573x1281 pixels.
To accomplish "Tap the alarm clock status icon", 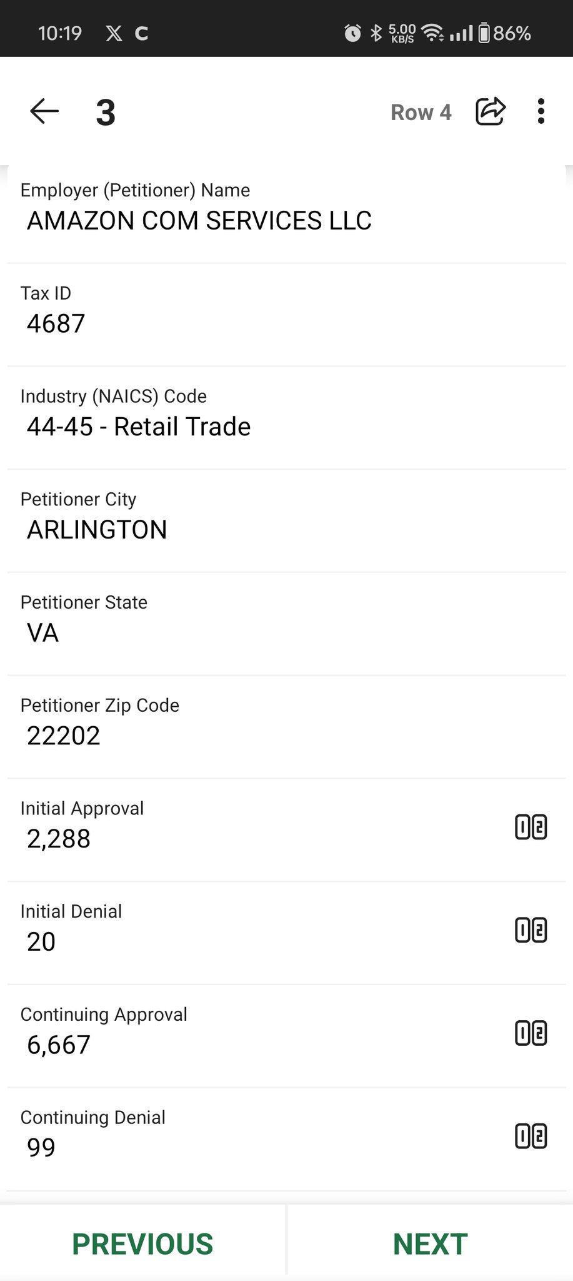I will [352, 33].
